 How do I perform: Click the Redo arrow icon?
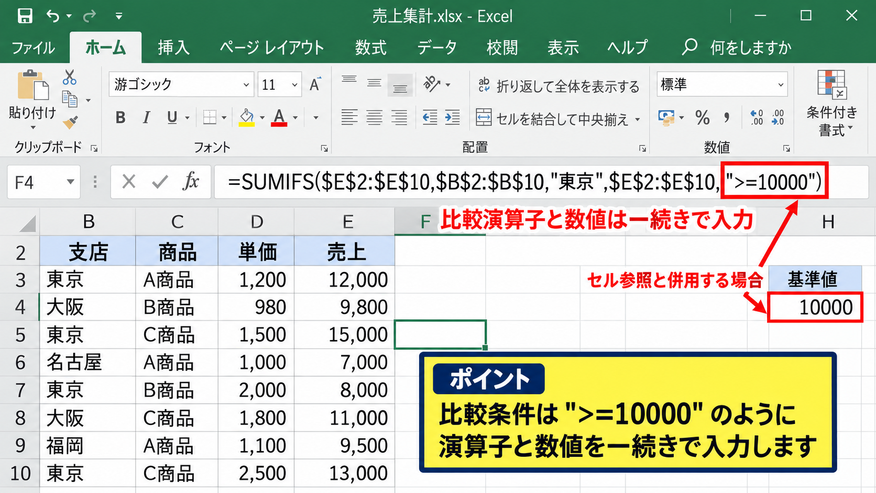tap(90, 16)
